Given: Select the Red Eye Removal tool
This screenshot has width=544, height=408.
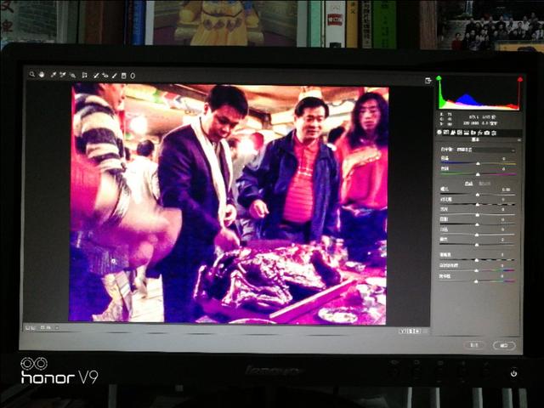Looking at the screenshot, I should [x=105, y=76].
